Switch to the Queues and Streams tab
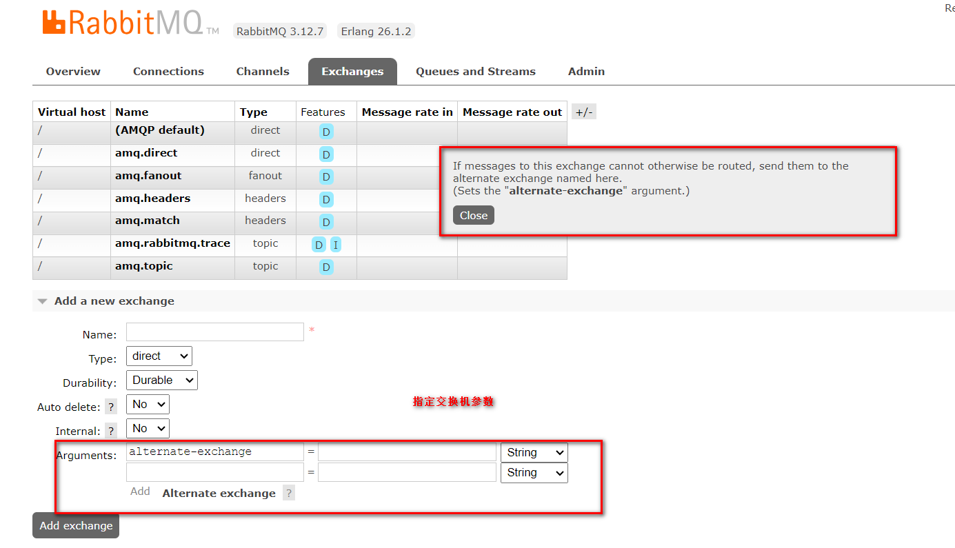This screenshot has height=548, width=955. pos(475,72)
